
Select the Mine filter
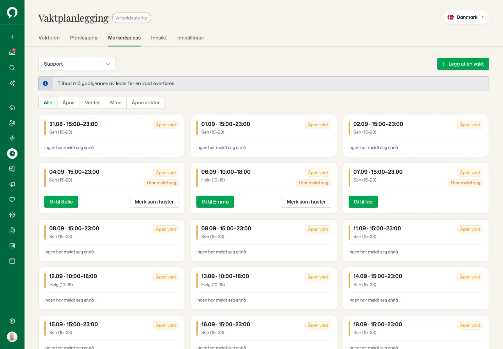tap(116, 103)
